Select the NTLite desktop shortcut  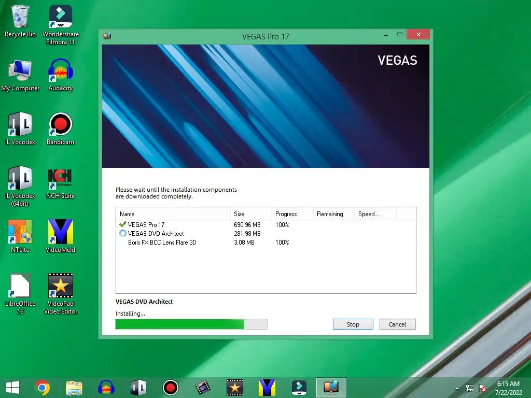(x=20, y=236)
